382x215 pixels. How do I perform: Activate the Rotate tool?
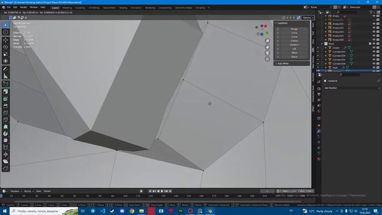5,47
